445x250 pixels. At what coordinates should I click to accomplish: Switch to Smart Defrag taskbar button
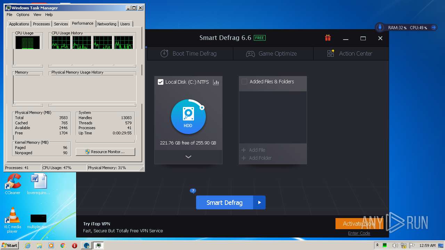pos(87,245)
